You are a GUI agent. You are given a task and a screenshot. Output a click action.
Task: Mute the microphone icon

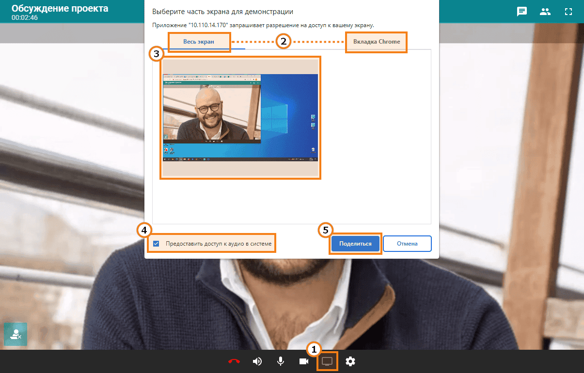click(x=281, y=361)
